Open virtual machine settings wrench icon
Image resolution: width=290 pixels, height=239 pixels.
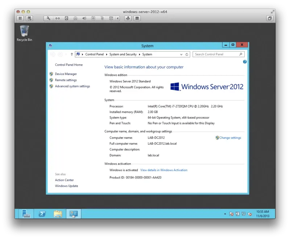49,18
